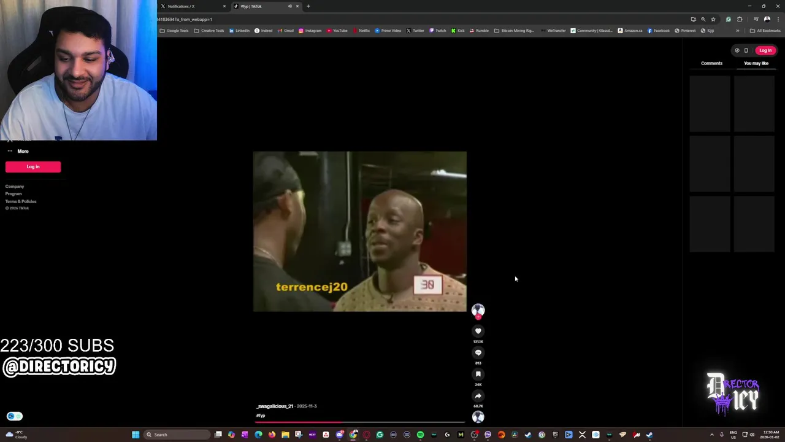Open volume control in system tray
785x442 pixels.
click(752, 435)
